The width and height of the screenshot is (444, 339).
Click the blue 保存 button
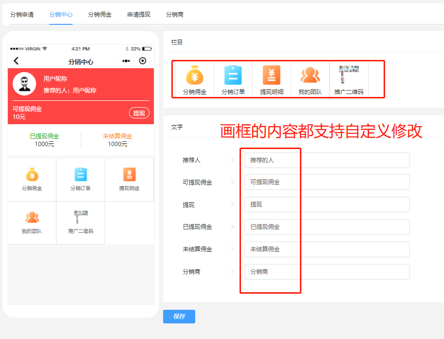point(179,316)
